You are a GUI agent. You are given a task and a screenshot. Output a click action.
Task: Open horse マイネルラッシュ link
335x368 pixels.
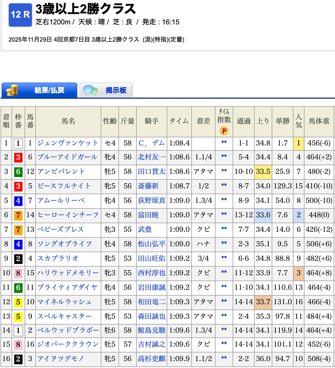pyautogui.click(x=64, y=302)
